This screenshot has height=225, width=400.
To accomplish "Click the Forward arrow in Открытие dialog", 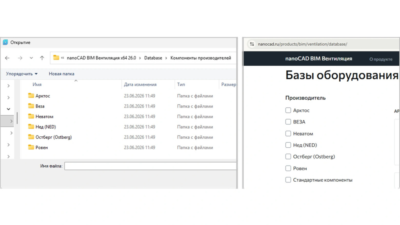I will (20, 58).
